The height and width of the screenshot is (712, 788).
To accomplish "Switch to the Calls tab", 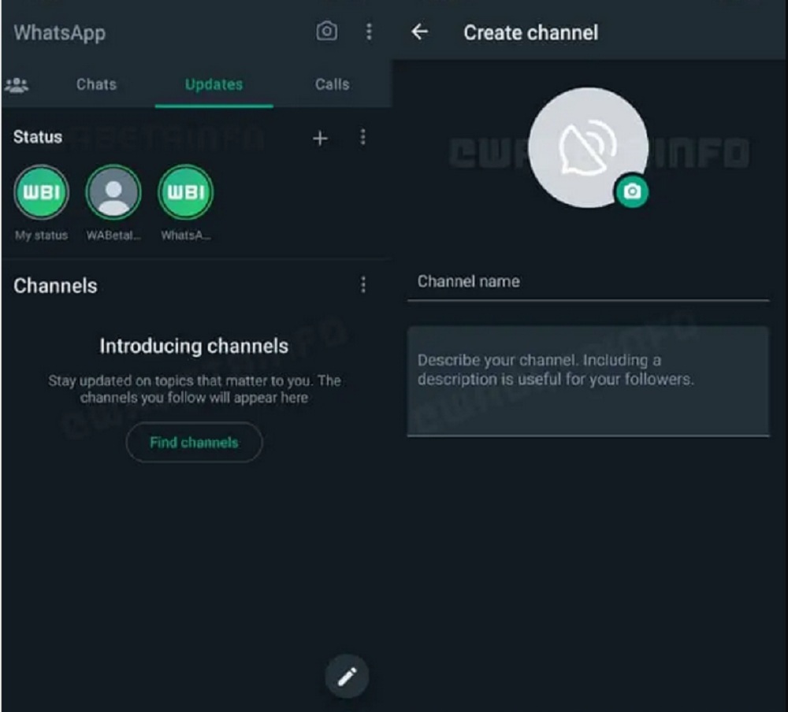I will 333,84.
